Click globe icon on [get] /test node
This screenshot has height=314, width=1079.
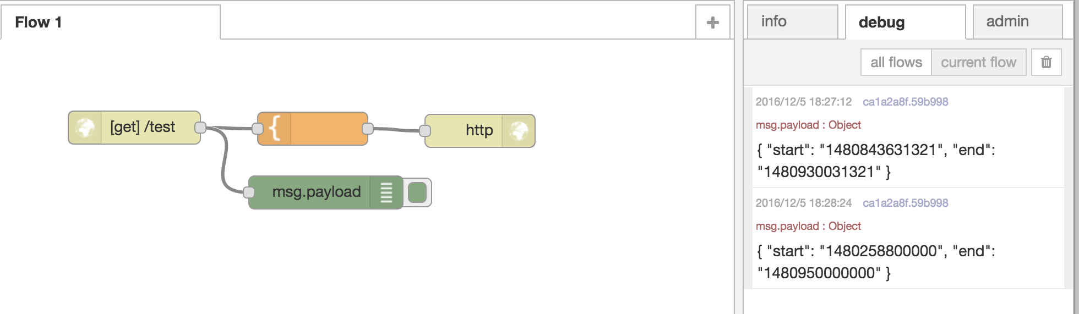click(85, 128)
